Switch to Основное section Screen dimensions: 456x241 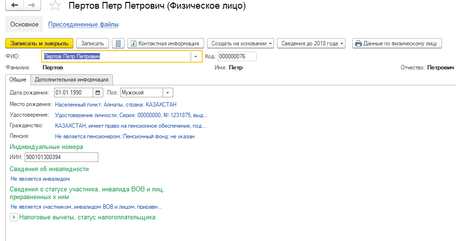coord(24,25)
